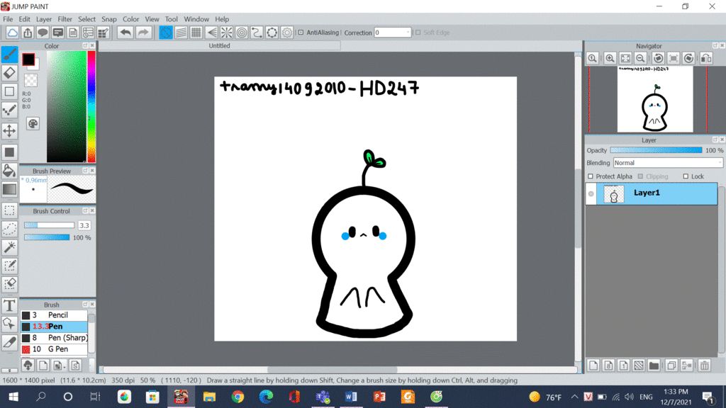Screen dimensions: 726x408
Task: Select the G Pen brush
Action: point(54,349)
